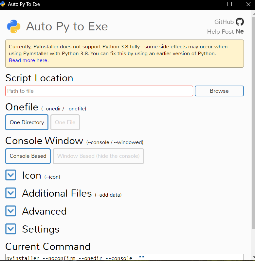Click the vertical scrollbar thumb
255x261 pixels.
(253, 123)
